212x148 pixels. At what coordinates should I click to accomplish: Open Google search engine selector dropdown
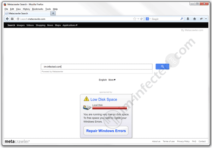coord(148,19)
